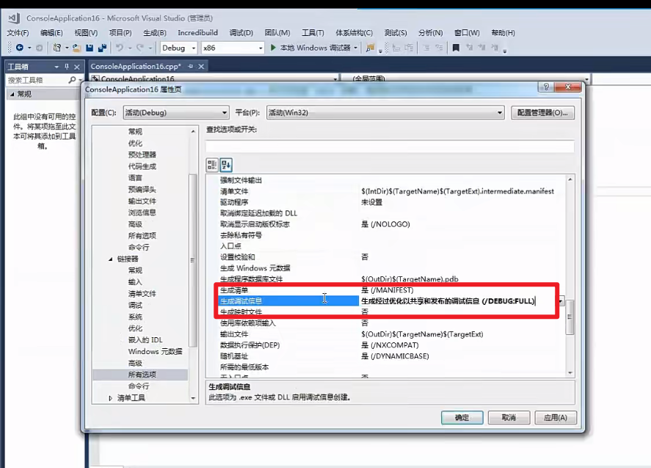Click the 应用(A) button
The width and height of the screenshot is (651, 468).
[x=556, y=418]
